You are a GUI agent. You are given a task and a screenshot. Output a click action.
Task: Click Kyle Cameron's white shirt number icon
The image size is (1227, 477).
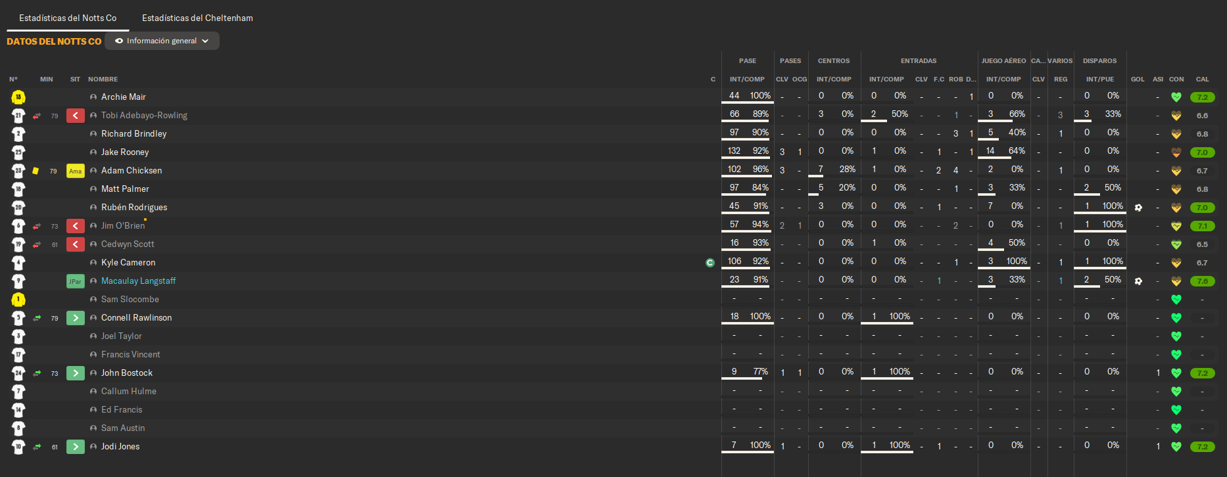coord(18,263)
